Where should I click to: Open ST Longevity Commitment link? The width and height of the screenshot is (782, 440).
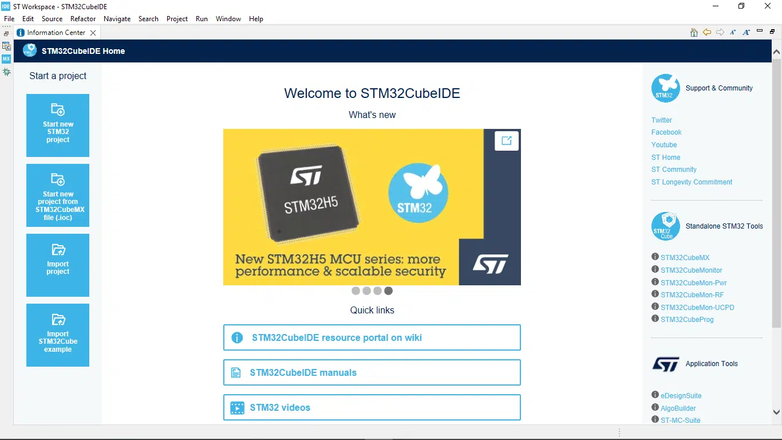692,182
